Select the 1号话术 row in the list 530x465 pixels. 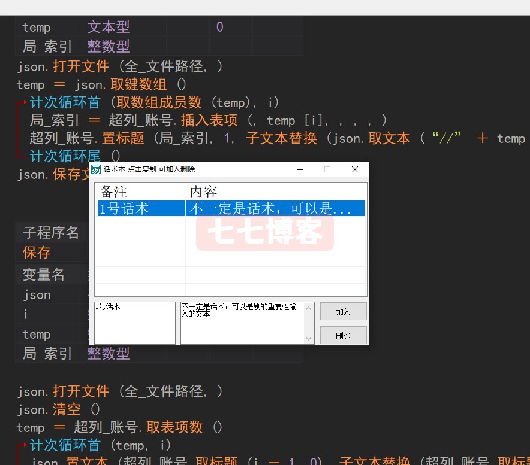tap(140, 208)
